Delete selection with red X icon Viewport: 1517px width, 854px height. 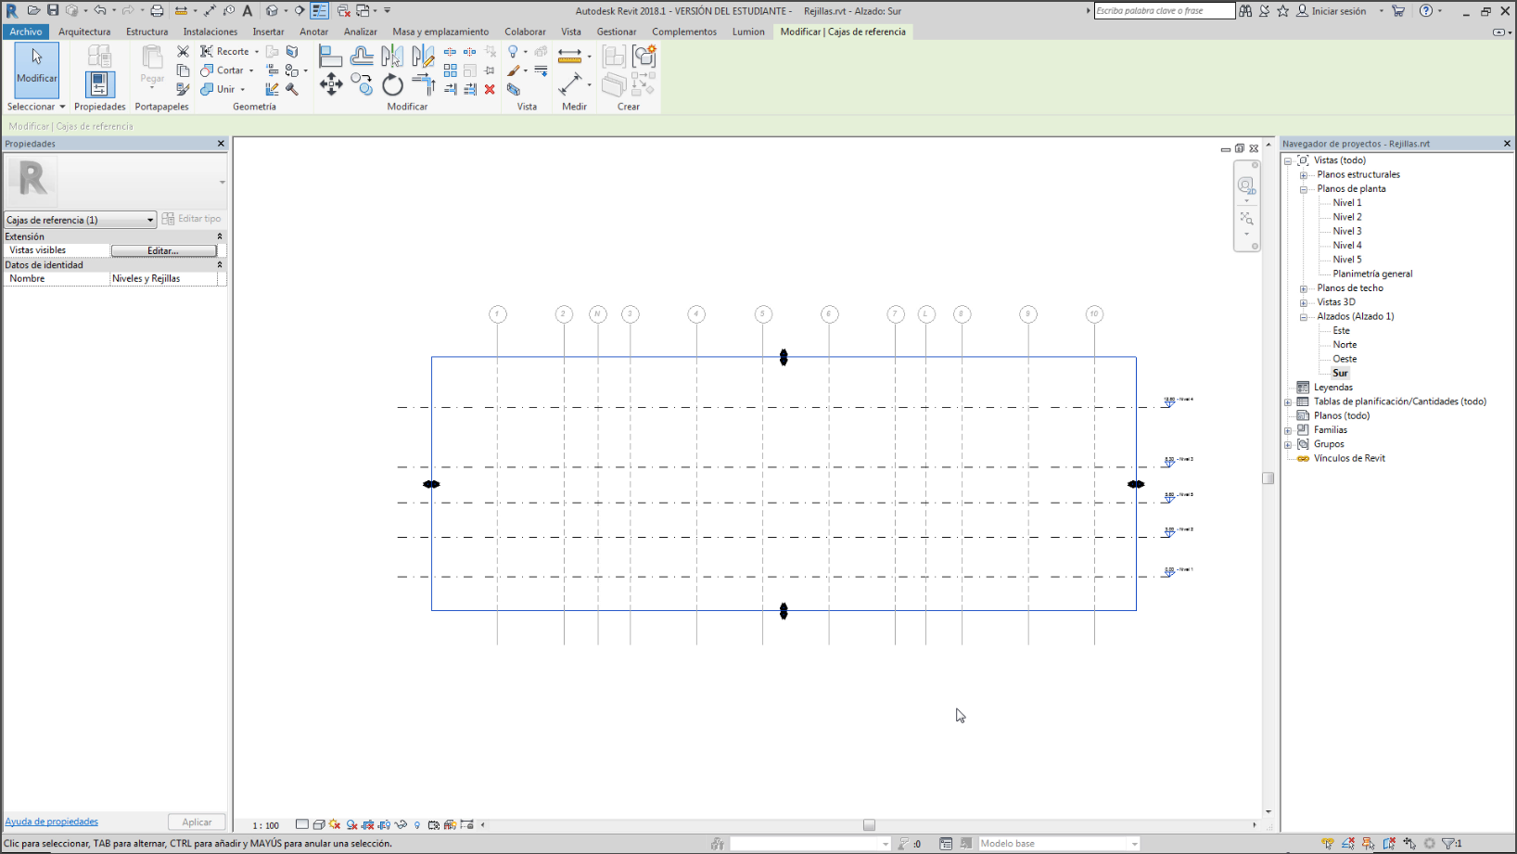pos(490,90)
